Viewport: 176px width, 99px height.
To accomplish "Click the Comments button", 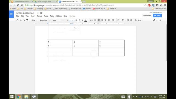I will pyautogui.click(x=147, y=15).
